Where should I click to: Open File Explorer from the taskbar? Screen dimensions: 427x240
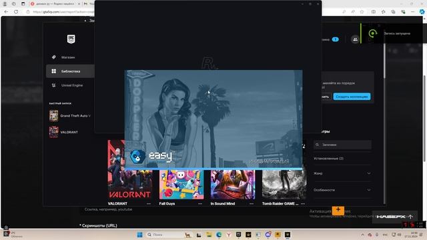pyautogui.click(x=209, y=235)
